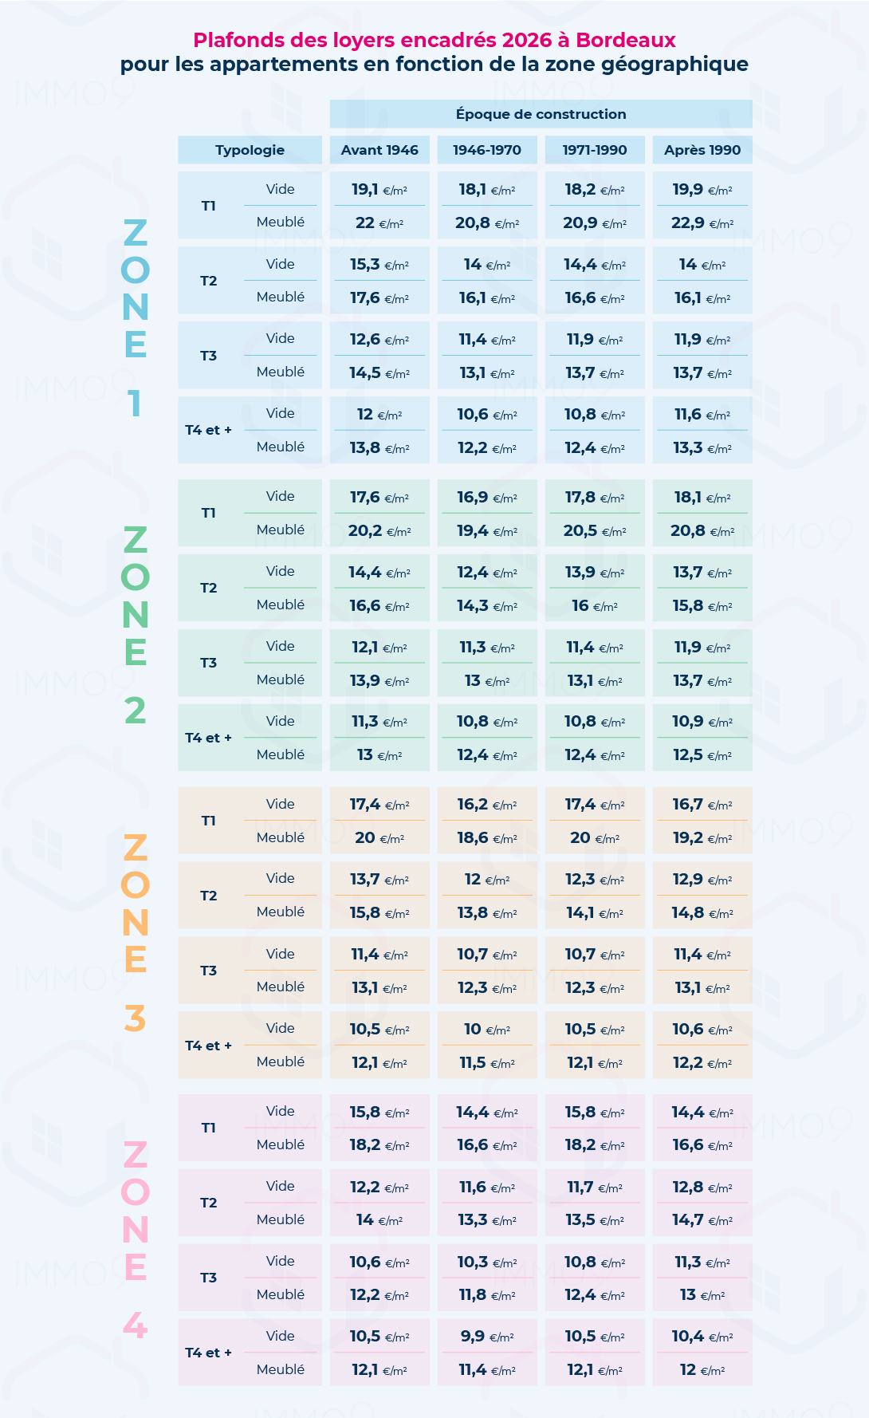Viewport: 869px width, 1418px height.
Task: Select the 'Avant 1946' column header
Action: tap(379, 150)
